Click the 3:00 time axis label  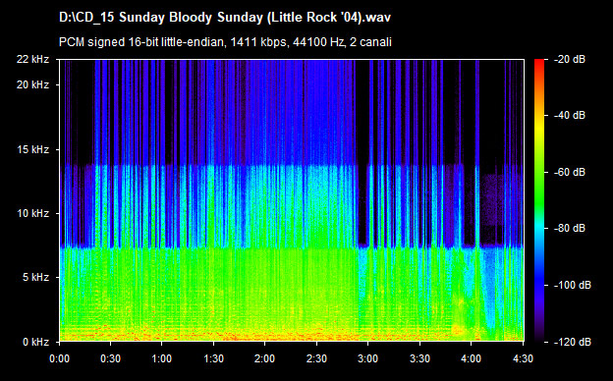click(x=367, y=358)
